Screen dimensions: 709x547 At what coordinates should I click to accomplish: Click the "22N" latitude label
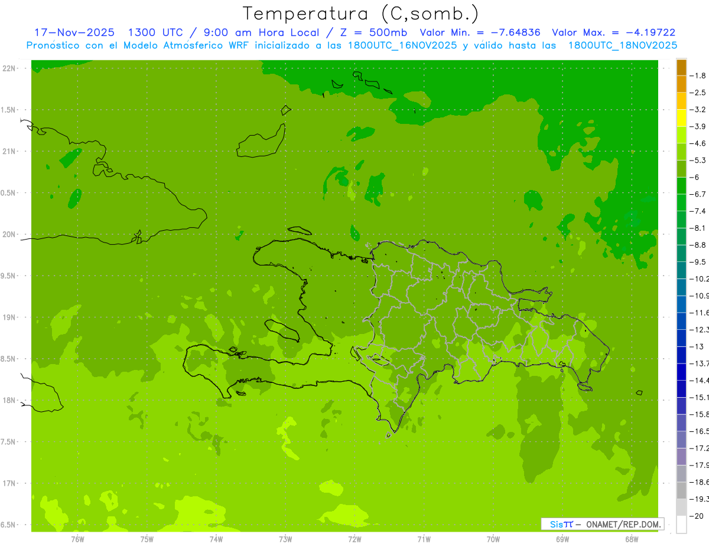click(8, 68)
